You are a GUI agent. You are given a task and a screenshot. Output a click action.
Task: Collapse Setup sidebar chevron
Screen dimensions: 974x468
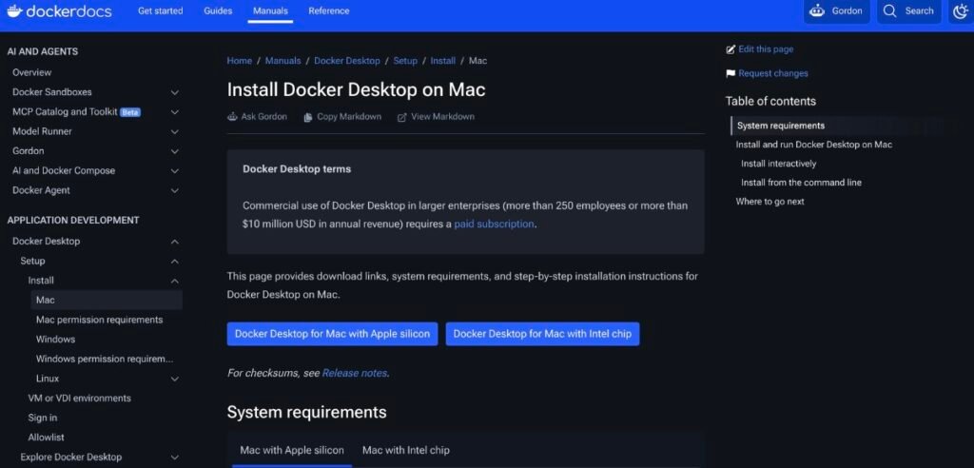pos(175,261)
